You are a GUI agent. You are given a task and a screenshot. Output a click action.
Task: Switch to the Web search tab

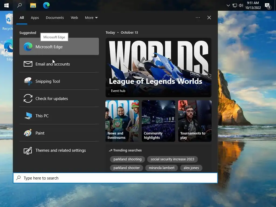(x=74, y=18)
